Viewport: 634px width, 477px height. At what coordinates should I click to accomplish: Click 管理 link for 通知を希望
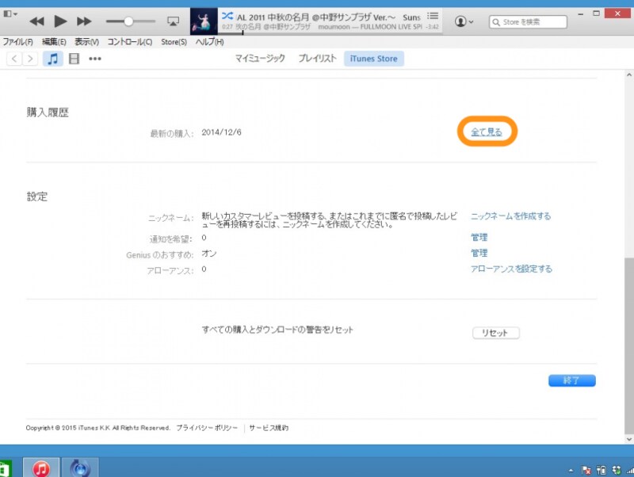(x=479, y=237)
